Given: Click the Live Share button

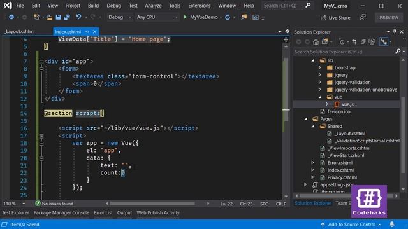Looking at the screenshot, I should click(x=335, y=18).
